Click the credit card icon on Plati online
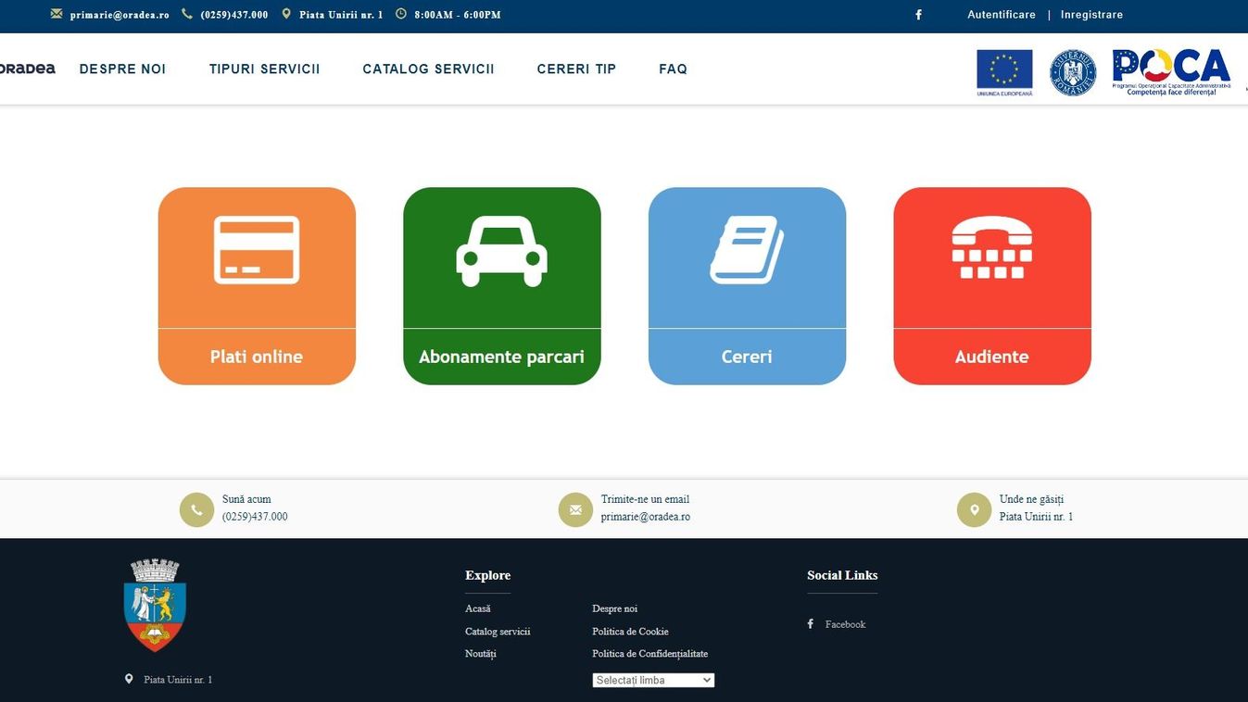1248x702 pixels. click(257, 250)
